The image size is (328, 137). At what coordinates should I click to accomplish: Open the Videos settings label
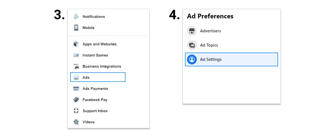click(89, 122)
